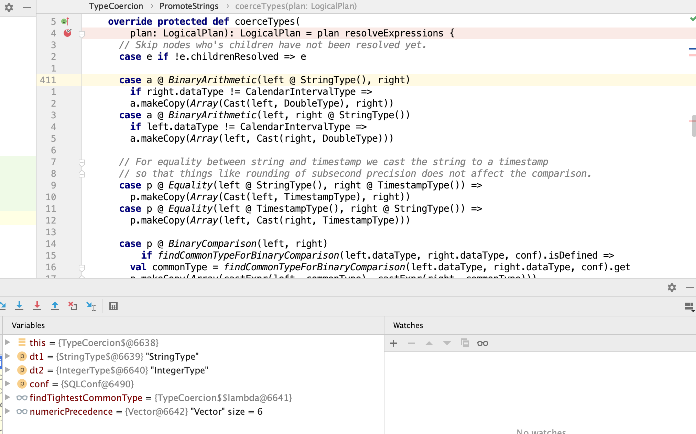Click the editor vertical scrollbar thumb
The width and height of the screenshot is (696, 434).
click(x=694, y=126)
